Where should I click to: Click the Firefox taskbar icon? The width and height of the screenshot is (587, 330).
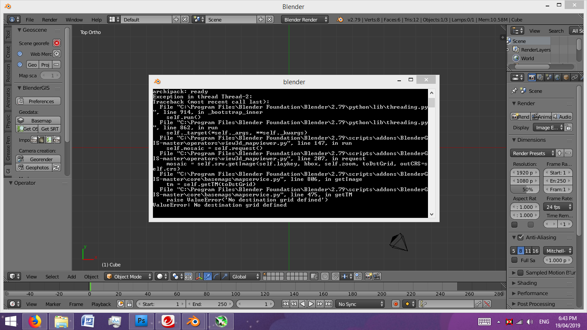(35, 322)
